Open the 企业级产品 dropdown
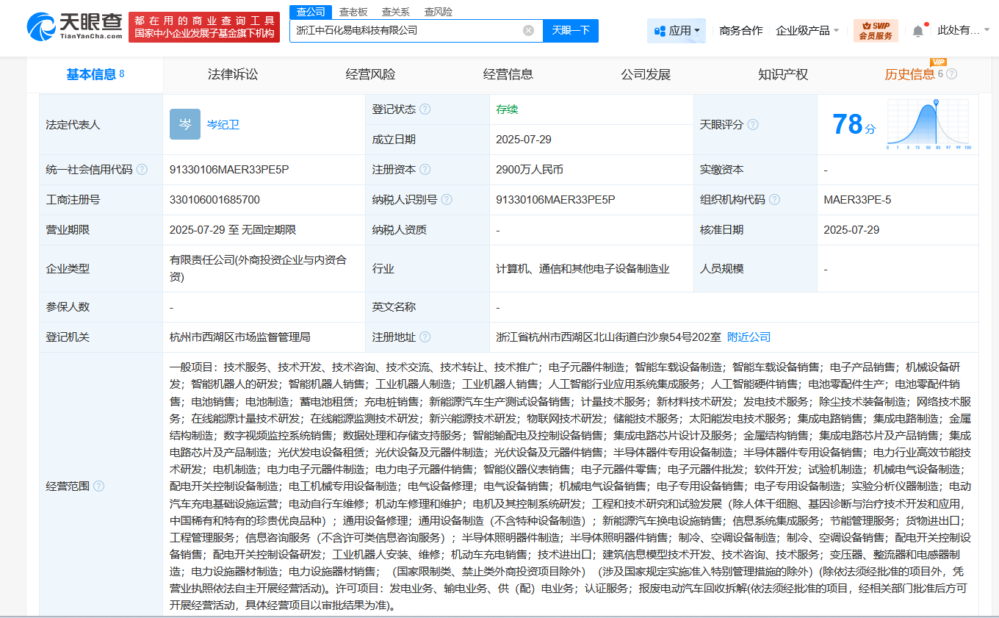Screen dimensions: 999x618 click(x=804, y=30)
